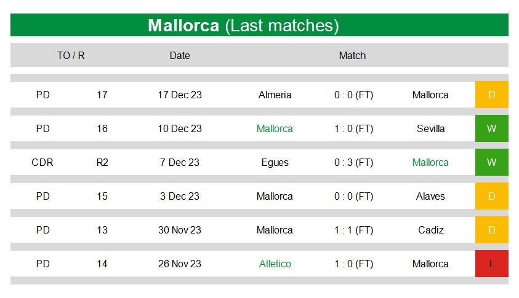Viewport: 519px width, 298px height.
Task: Select the green Mallorca link in Sevilla row
Action: (275, 128)
